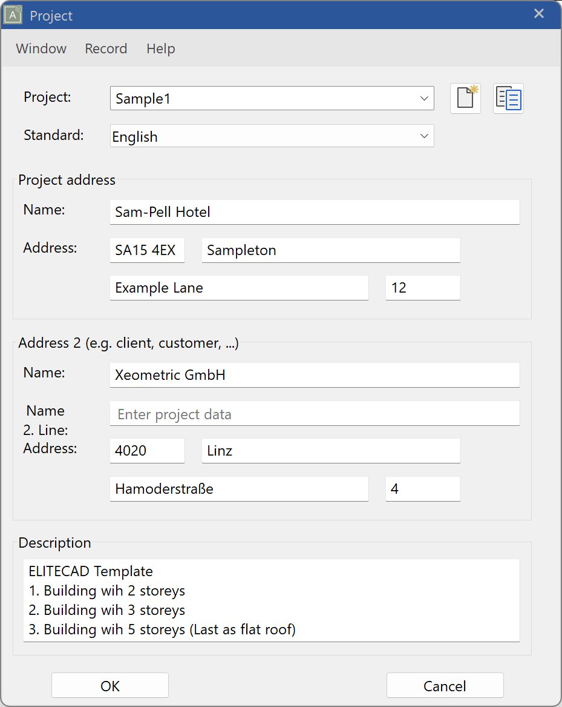Click the ELITECAD icon in the title bar
The width and height of the screenshot is (562, 707).
point(14,14)
